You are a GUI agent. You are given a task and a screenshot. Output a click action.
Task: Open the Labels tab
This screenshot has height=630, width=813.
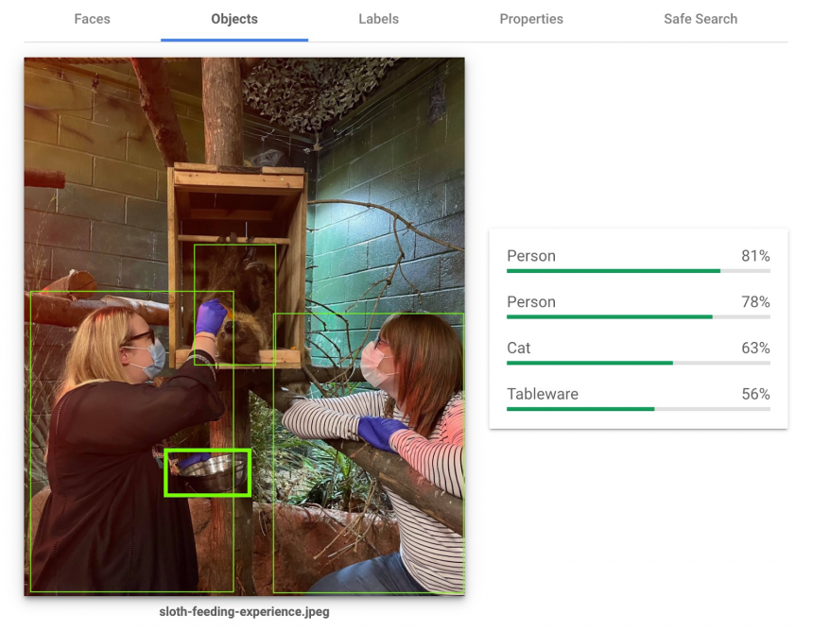[378, 19]
